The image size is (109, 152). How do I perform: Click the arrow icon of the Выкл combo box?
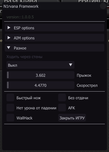[x=71, y=65]
